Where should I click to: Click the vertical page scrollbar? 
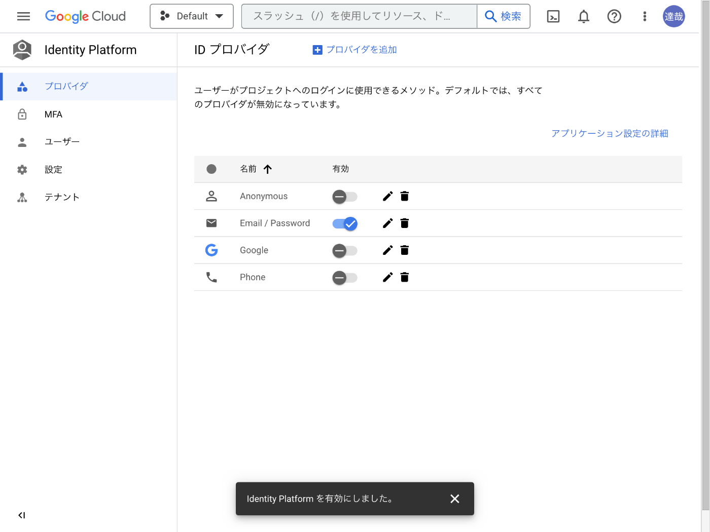click(705, 255)
